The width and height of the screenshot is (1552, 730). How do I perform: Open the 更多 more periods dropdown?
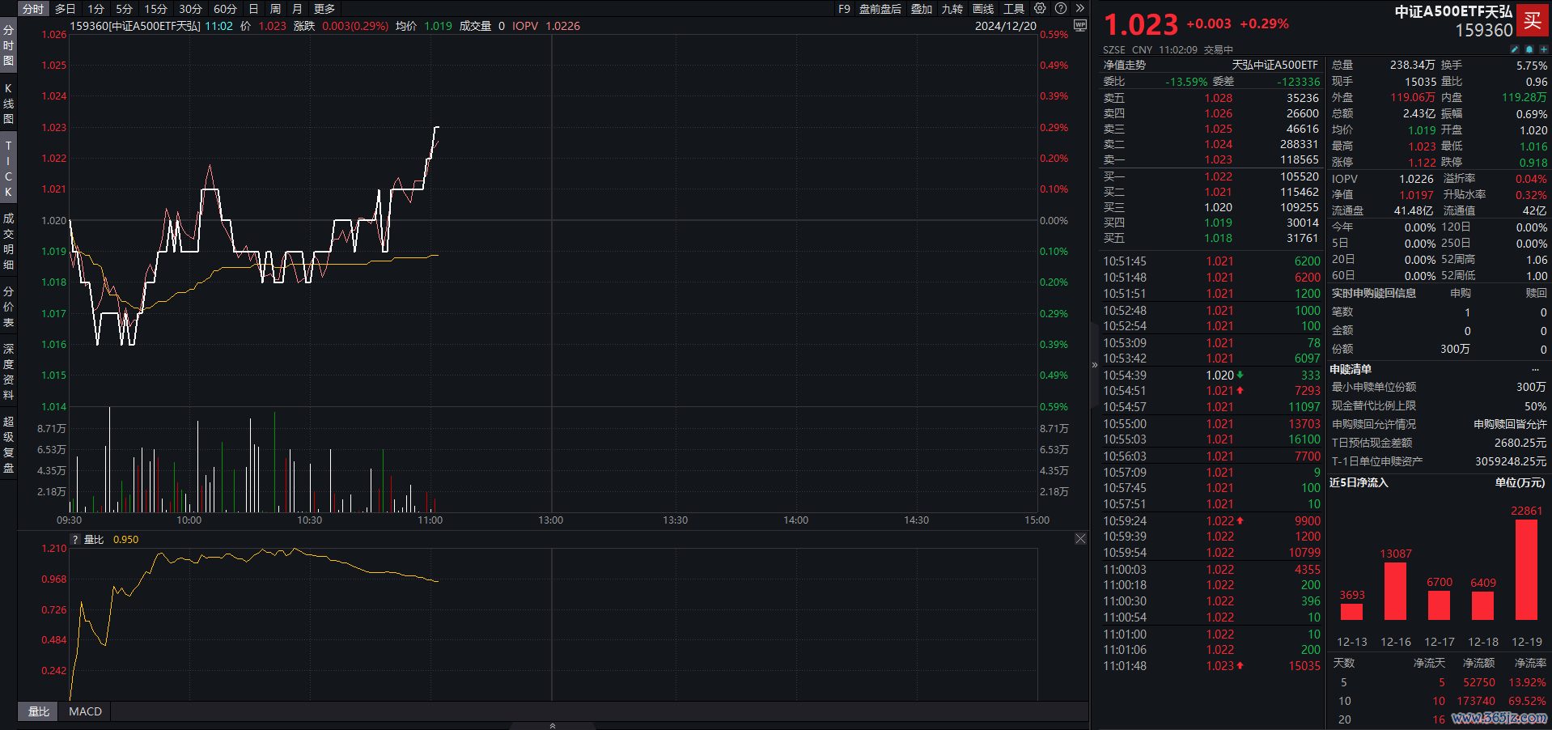[324, 9]
